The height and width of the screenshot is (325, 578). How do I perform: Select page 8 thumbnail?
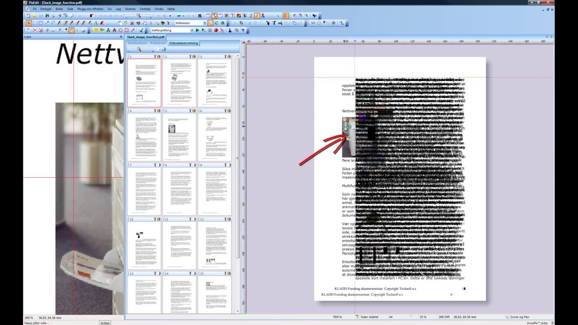179,191
